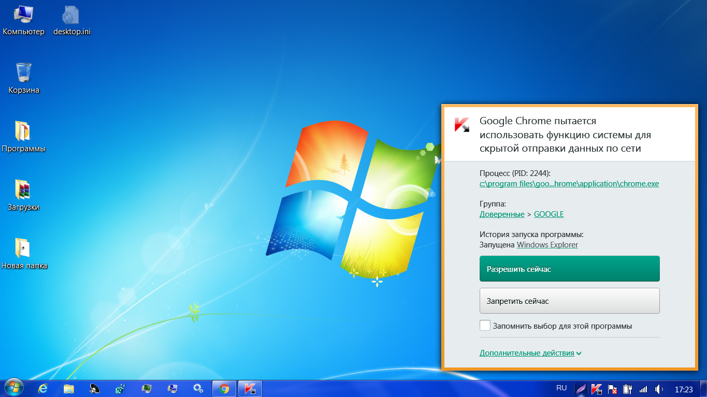This screenshot has width=707, height=397.
Task: Switch the RU input language indicator
Action: tap(561, 388)
